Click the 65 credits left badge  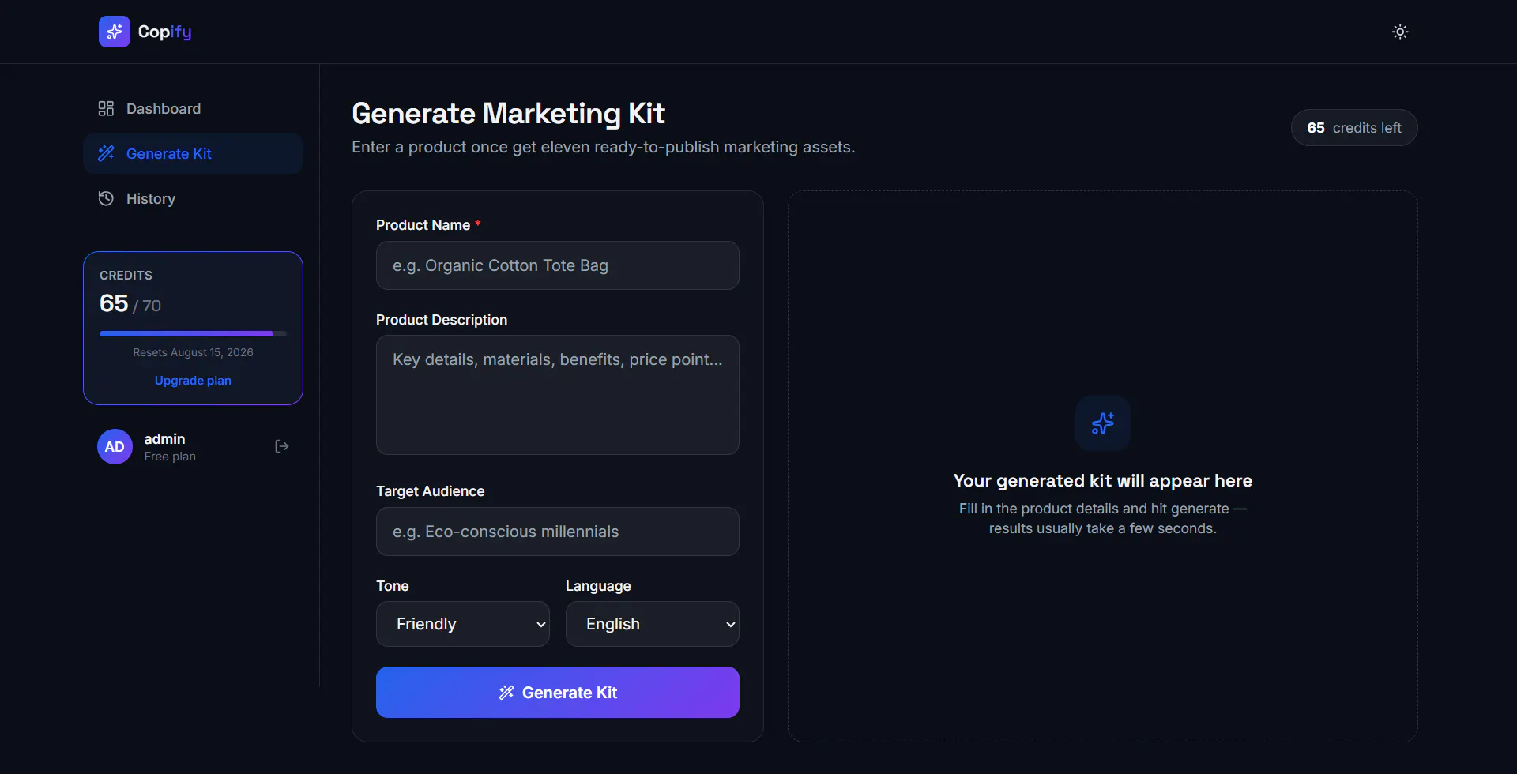[1354, 127]
